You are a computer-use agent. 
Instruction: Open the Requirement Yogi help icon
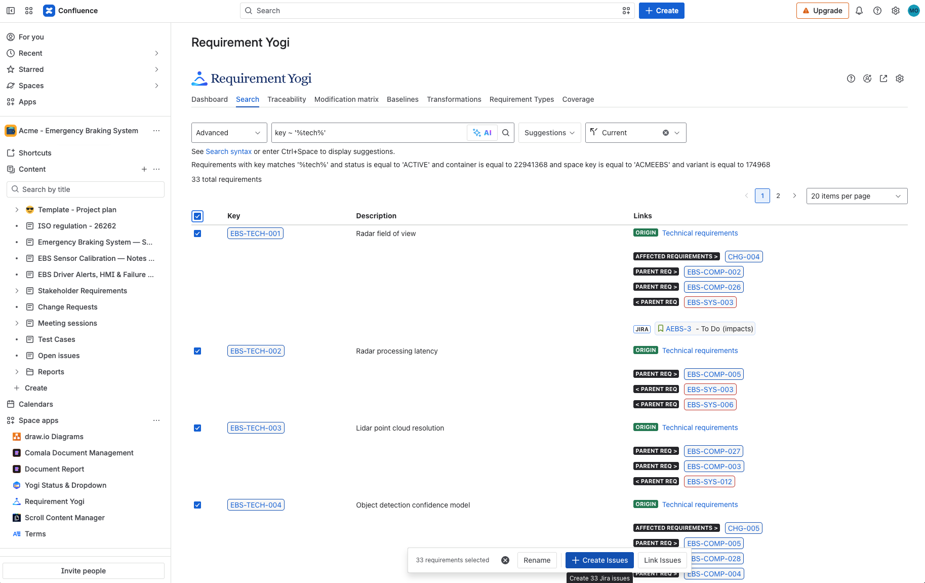pos(851,79)
